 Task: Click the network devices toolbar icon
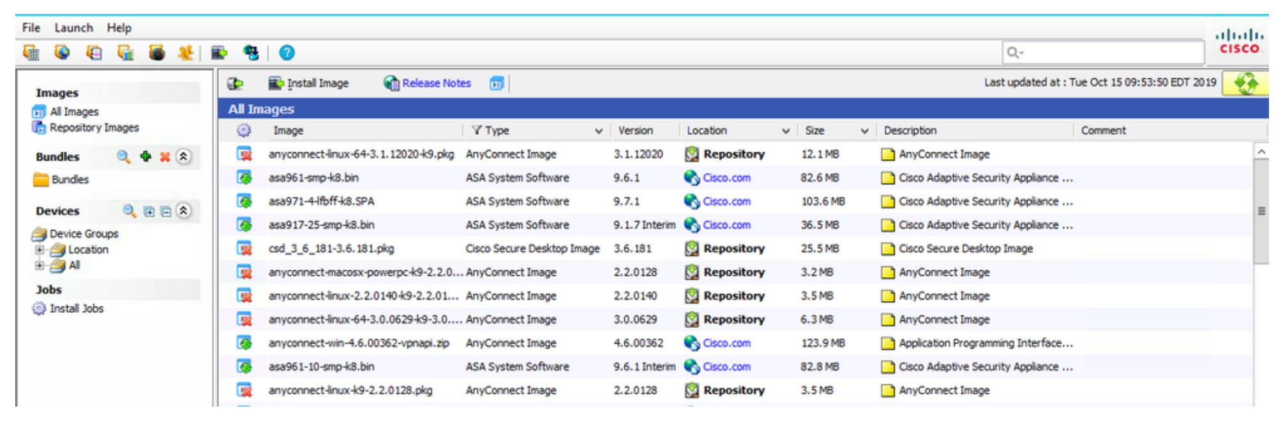click(251, 52)
